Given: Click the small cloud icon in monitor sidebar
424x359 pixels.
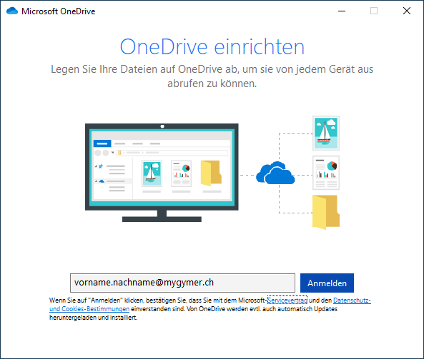Looking at the screenshot, I should click(x=102, y=181).
